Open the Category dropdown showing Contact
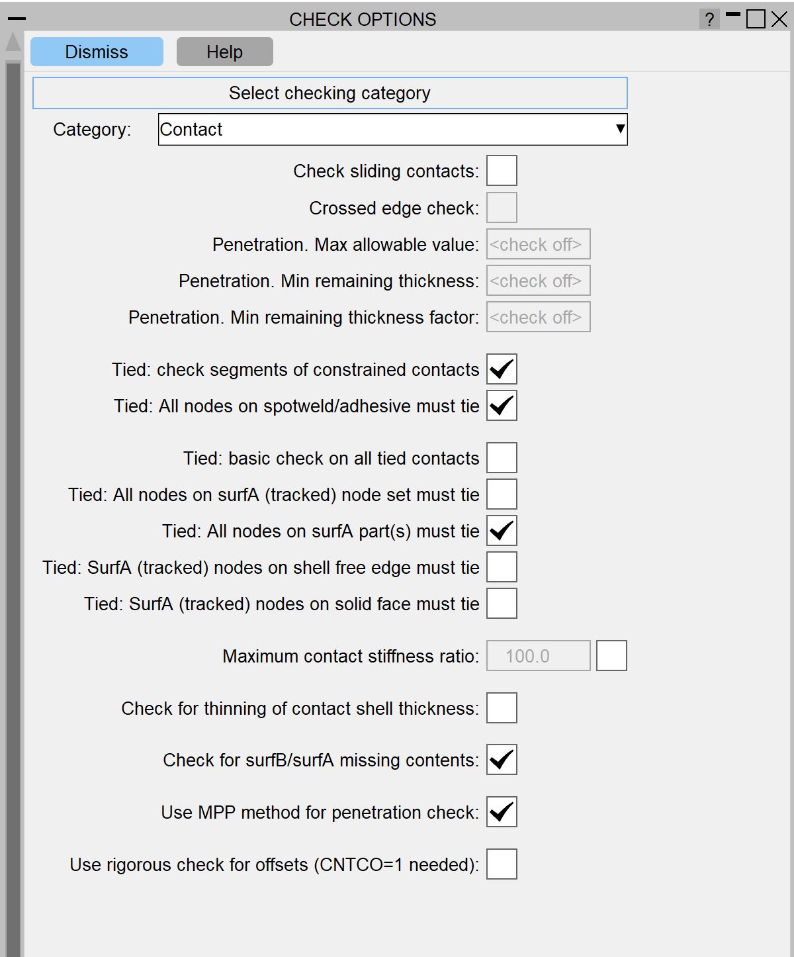Viewport: 794px width, 957px height. click(x=393, y=129)
